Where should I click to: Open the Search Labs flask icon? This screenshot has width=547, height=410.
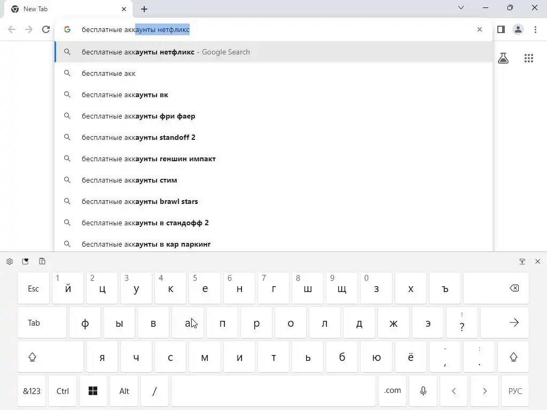click(x=503, y=58)
